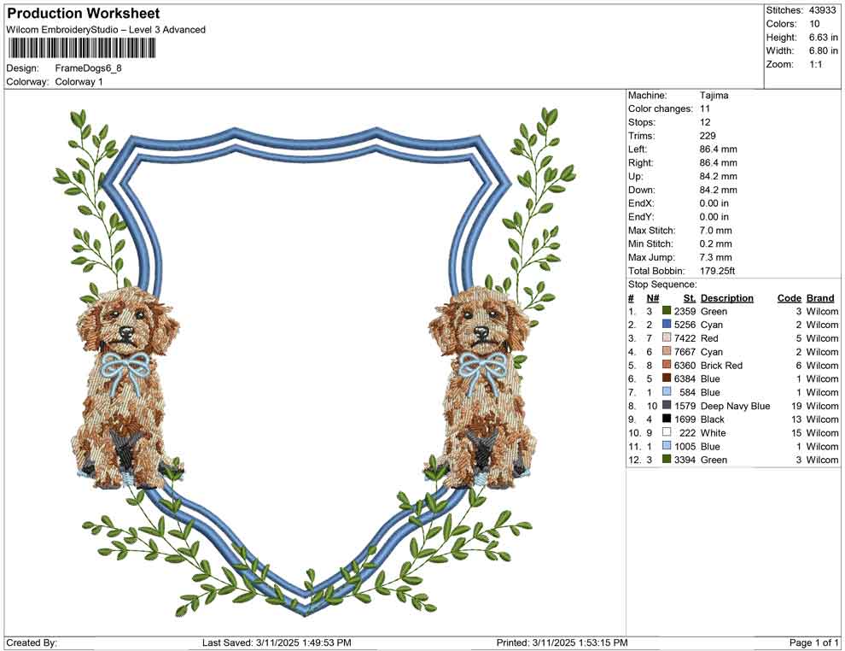
Task: Click the EndX value 0.00 in
Action: point(714,203)
